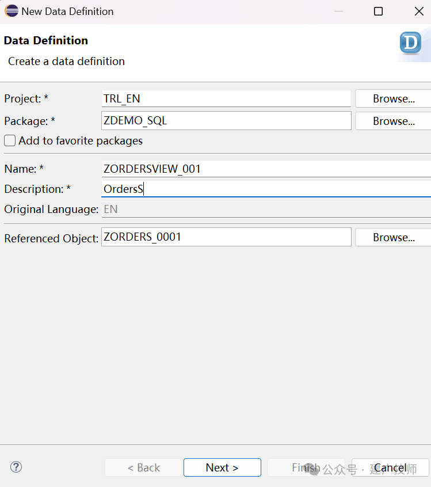Browse for a Referenced Object

pos(394,237)
